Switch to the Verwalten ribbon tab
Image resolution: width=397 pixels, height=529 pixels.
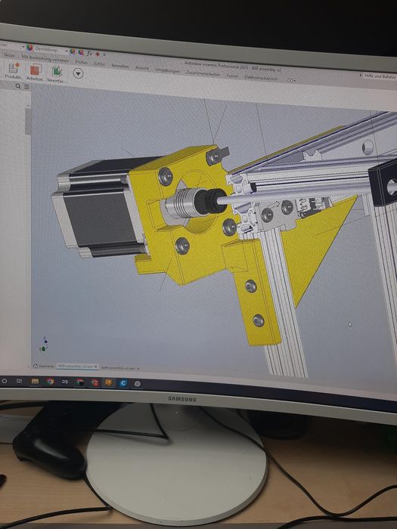(119, 66)
